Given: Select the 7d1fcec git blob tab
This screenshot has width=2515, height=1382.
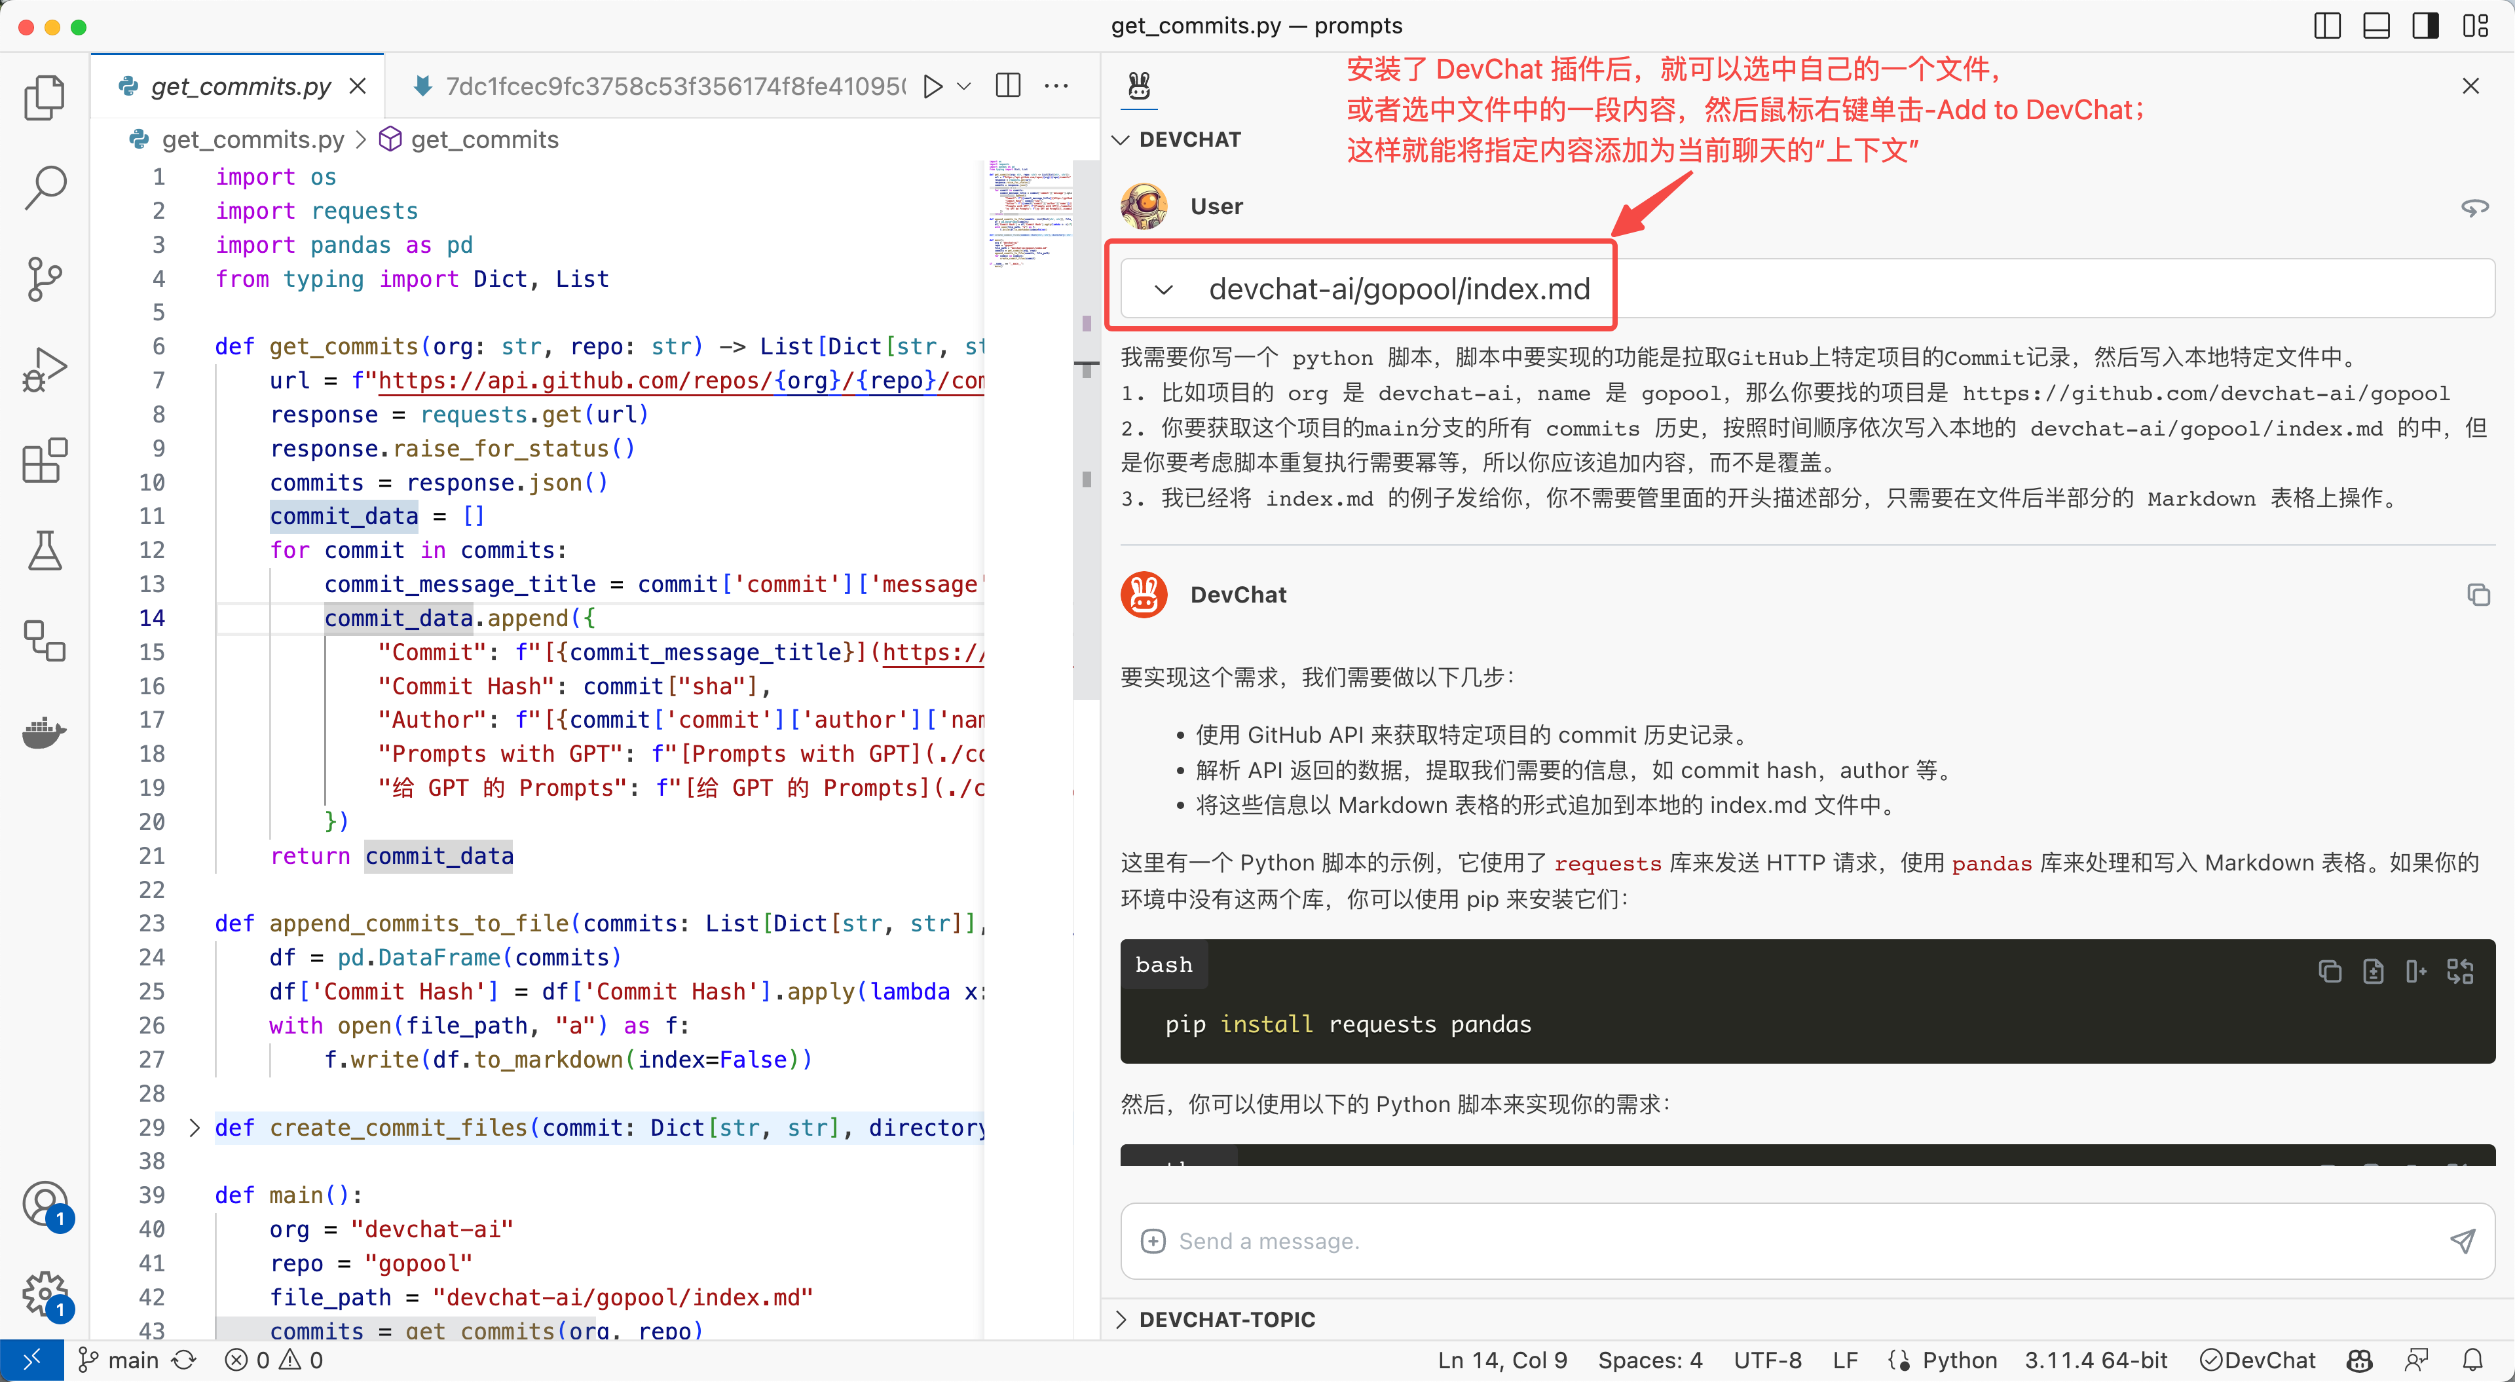Looking at the screenshot, I should (x=674, y=86).
